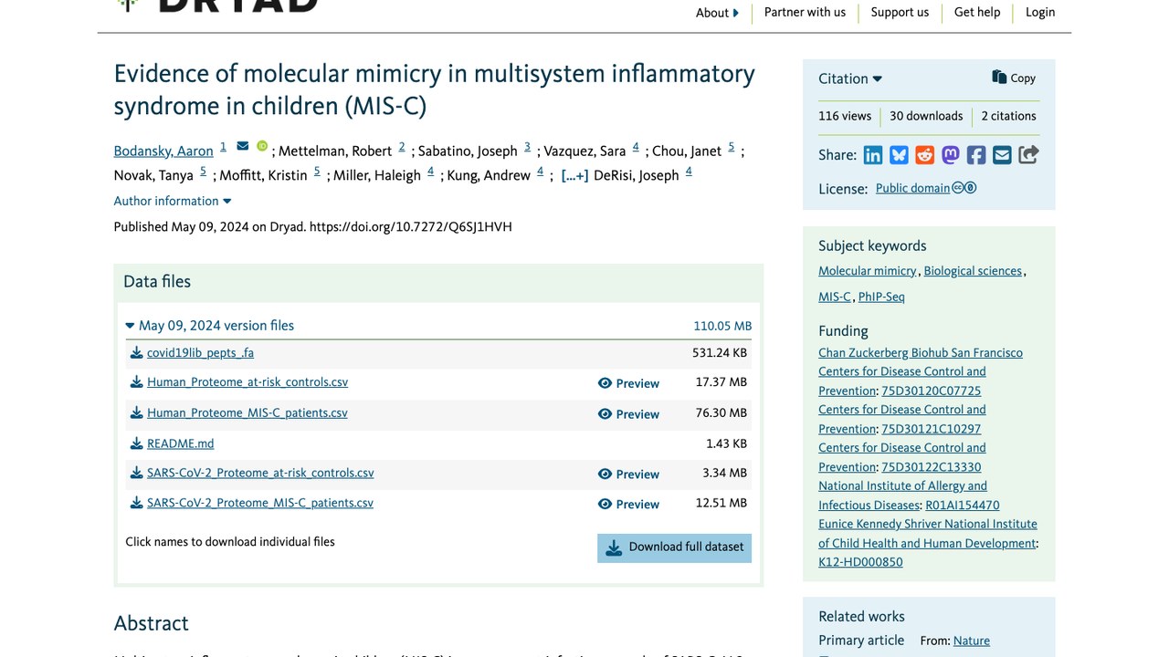Click affiliation superscript 4 after DeRisi, Joseph
This screenshot has height=657, width=1169.
pyautogui.click(x=689, y=172)
